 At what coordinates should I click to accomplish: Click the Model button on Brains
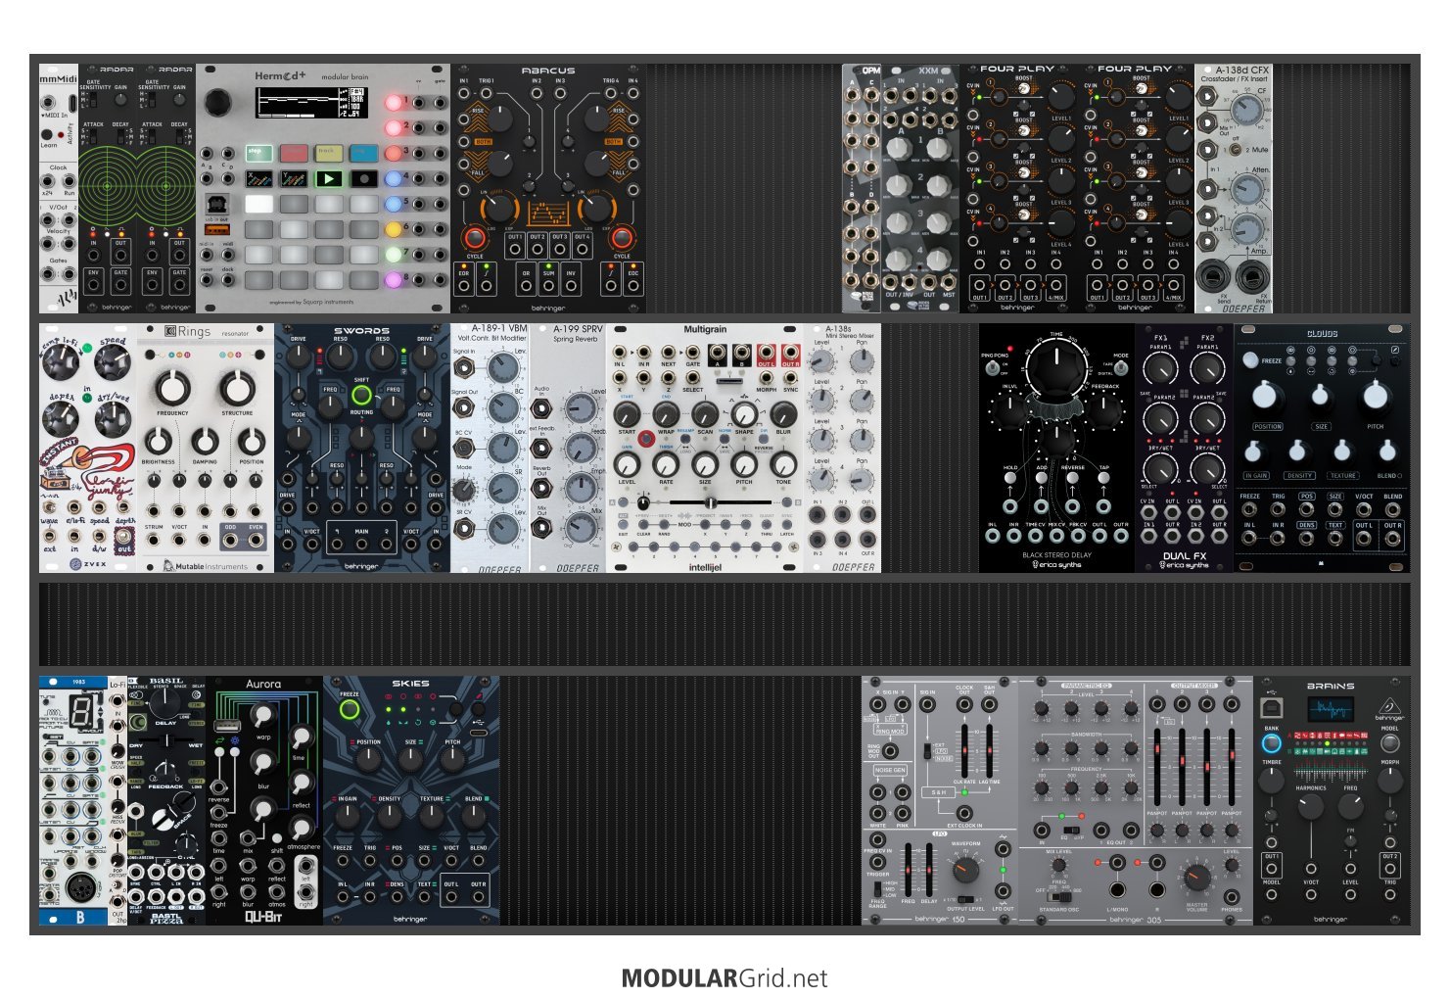pos(1389,743)
